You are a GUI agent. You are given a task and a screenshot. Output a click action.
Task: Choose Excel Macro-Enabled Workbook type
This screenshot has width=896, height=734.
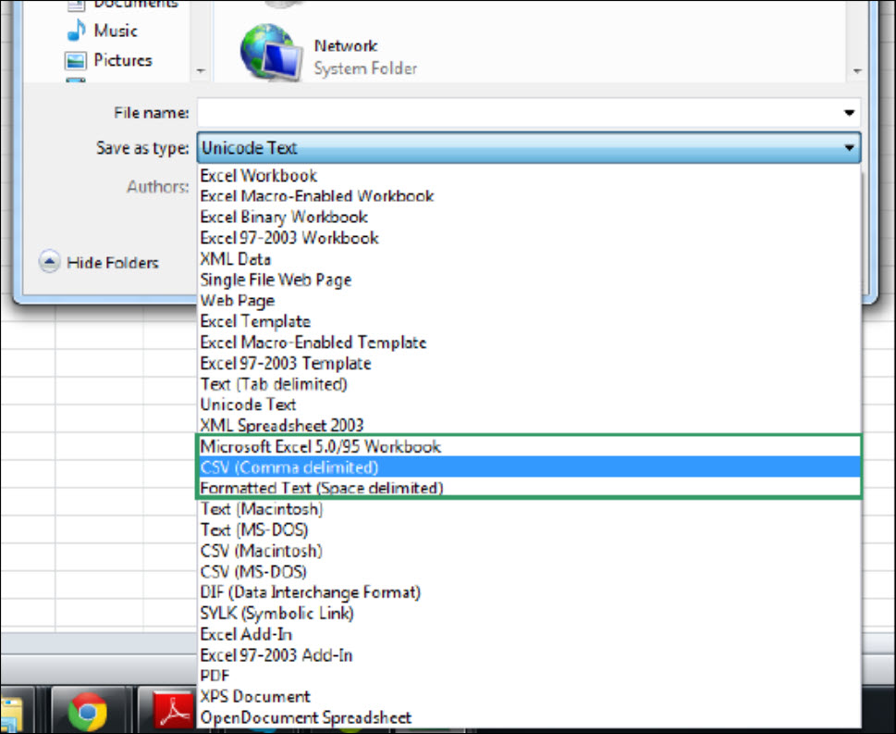coord(529,196)
